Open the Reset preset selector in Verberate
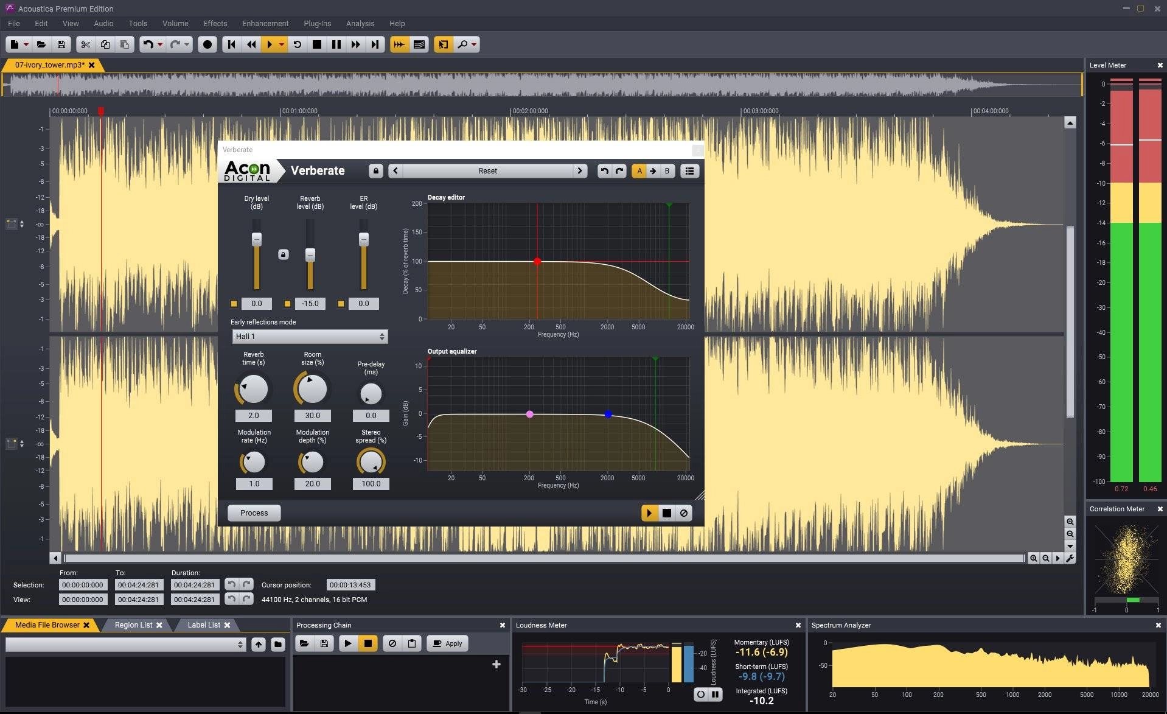The height and width of the screenshot is (714, 1167). 487,171
